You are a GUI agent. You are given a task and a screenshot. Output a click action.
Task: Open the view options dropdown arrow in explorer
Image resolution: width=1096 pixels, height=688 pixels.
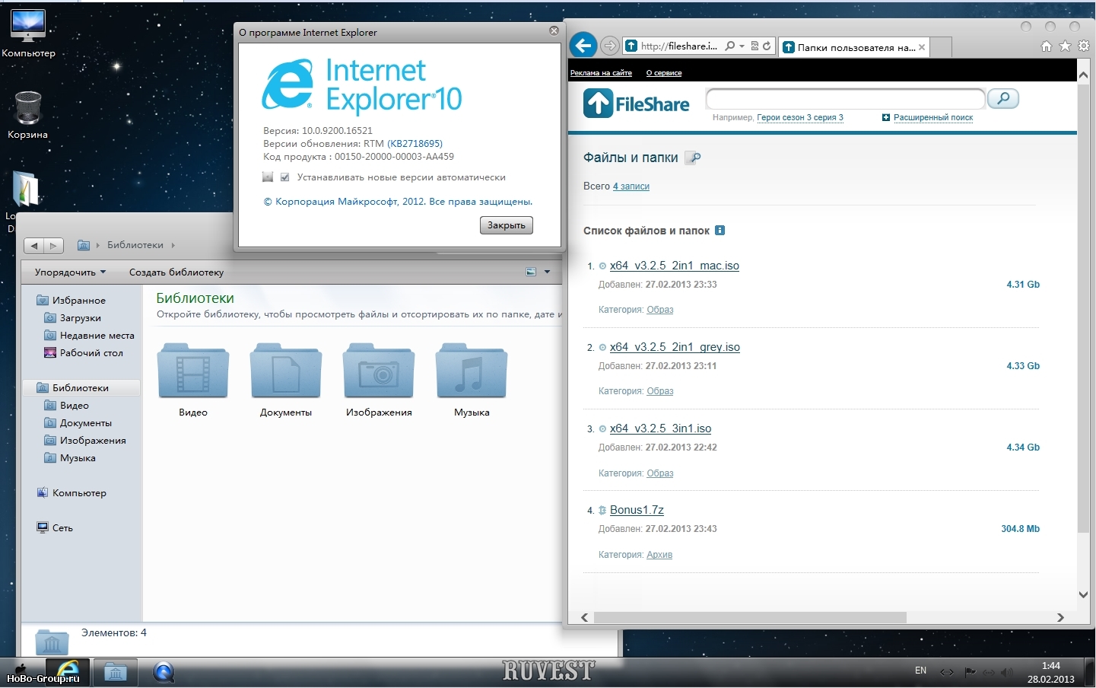click(547, 272)
